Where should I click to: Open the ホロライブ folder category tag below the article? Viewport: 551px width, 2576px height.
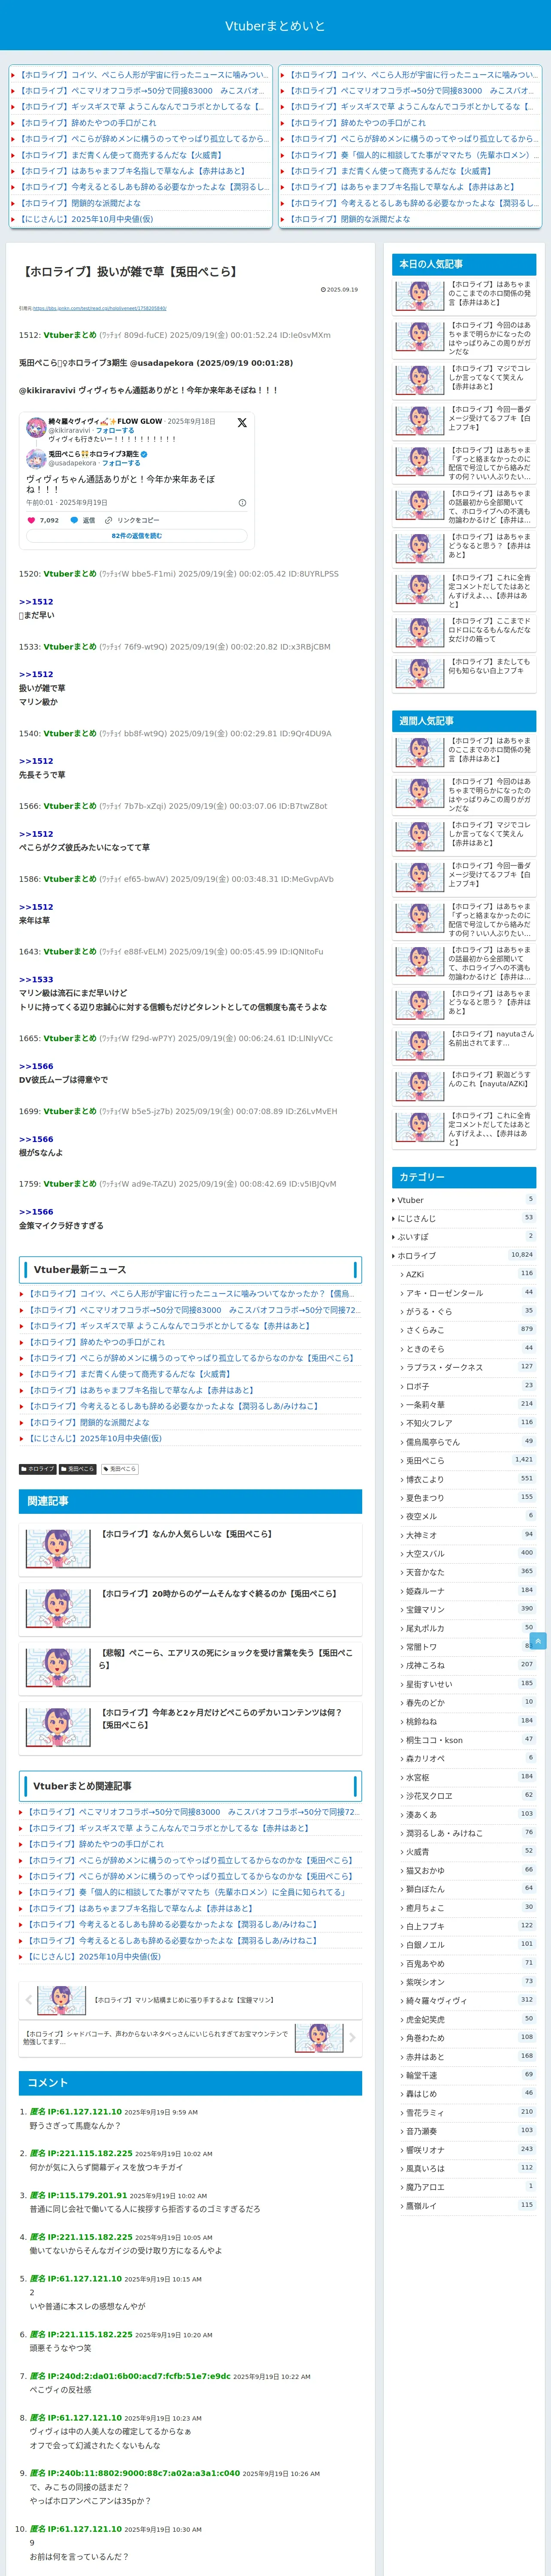pos(38,1469)
